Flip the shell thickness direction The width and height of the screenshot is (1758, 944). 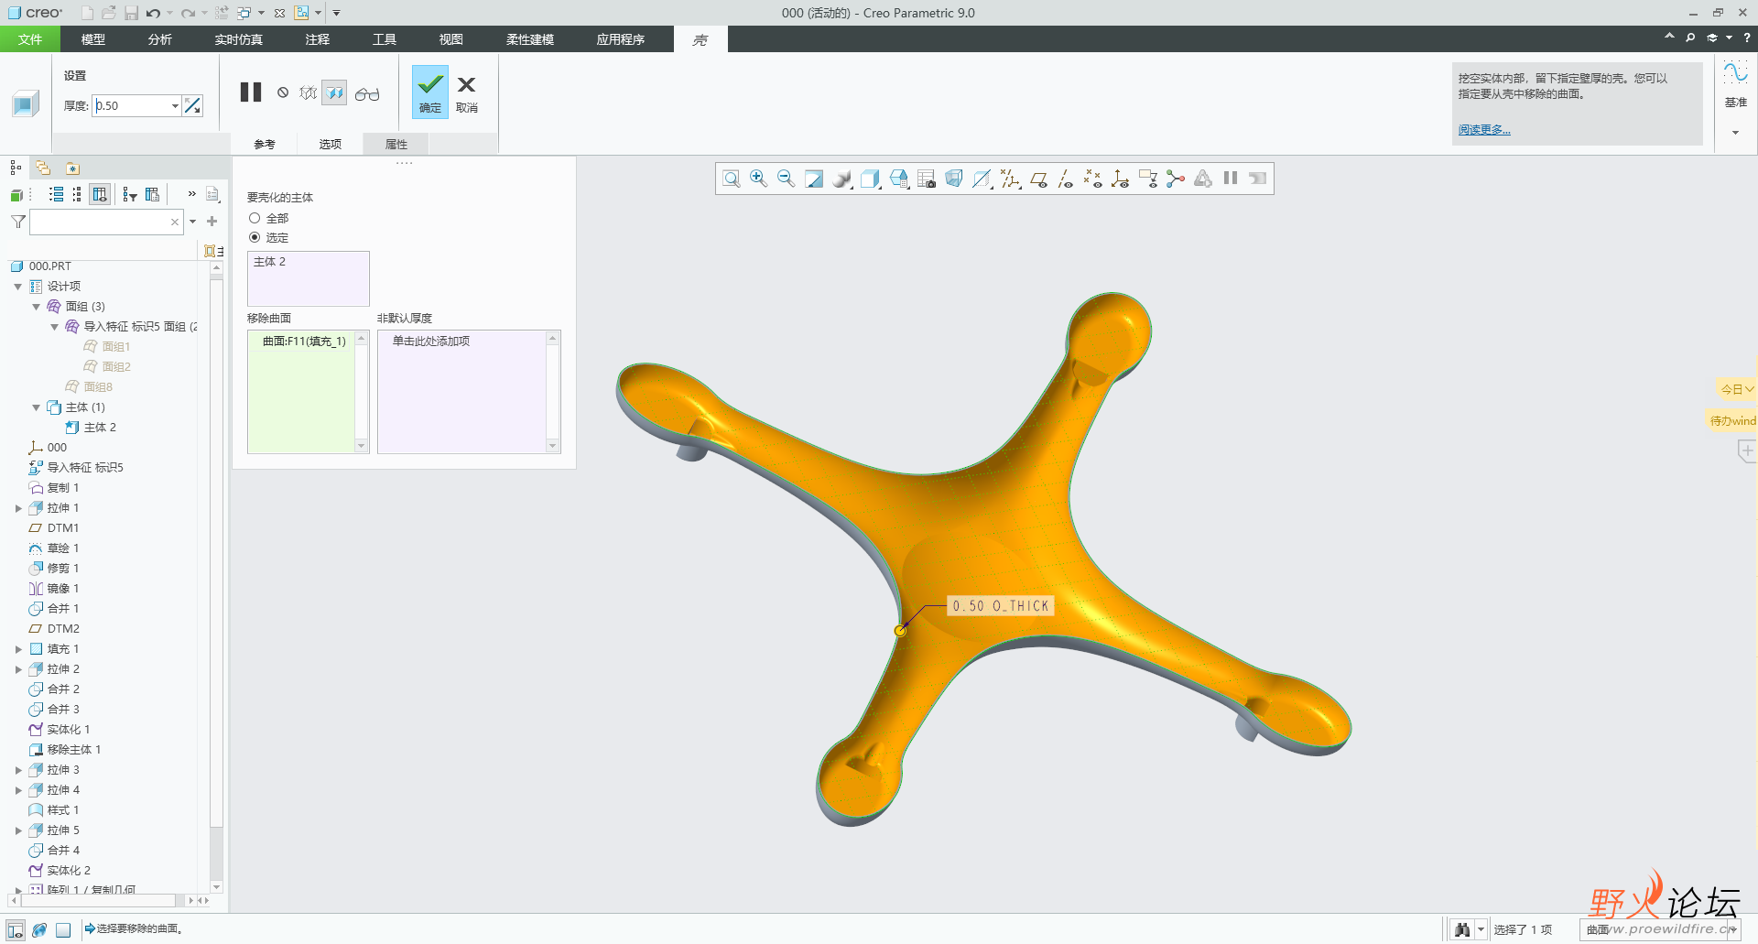pos(192,106)
